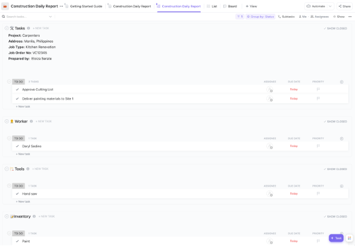This screenshot has width=355, height=246.
Task: Click the assignee icon for Daryl Sedino
Action: coord(270,146)
